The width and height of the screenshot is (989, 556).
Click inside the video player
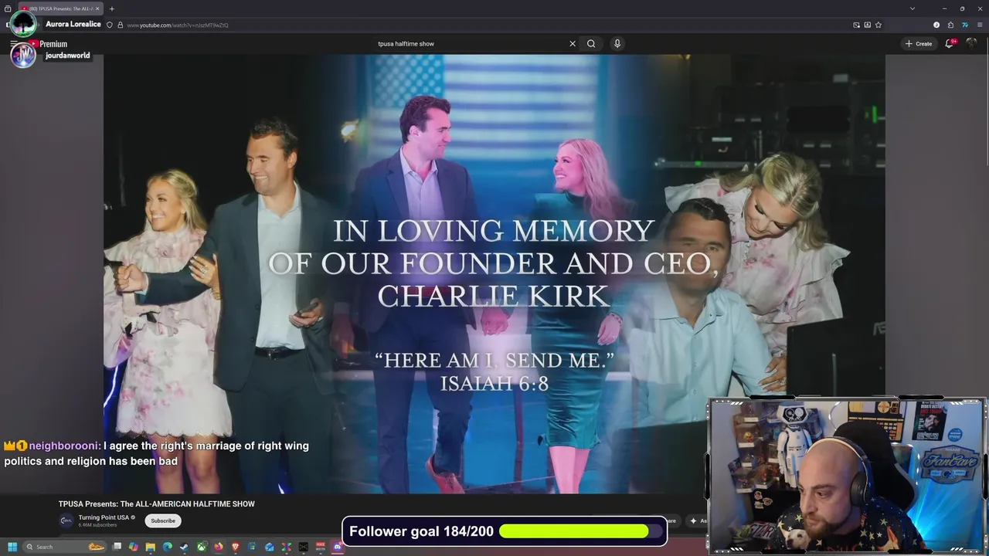coord(494,274)
